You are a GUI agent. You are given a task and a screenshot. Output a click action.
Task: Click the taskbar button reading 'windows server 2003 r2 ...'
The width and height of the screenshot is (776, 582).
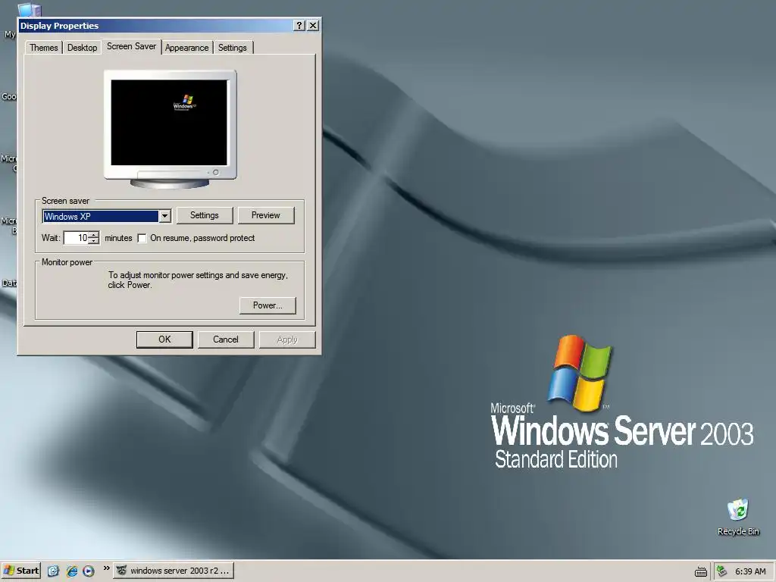[x=174, y=571]
